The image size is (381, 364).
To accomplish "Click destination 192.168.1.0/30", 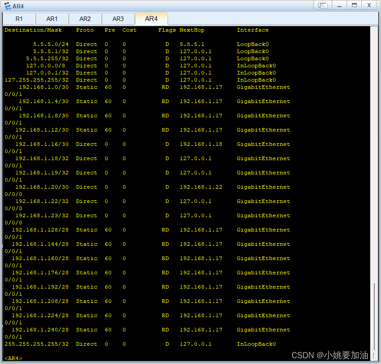I will (x=44, y=87).
